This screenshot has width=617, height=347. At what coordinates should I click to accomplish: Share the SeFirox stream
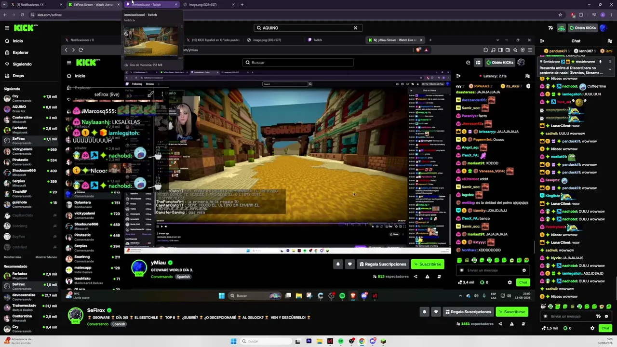(500, 324)
